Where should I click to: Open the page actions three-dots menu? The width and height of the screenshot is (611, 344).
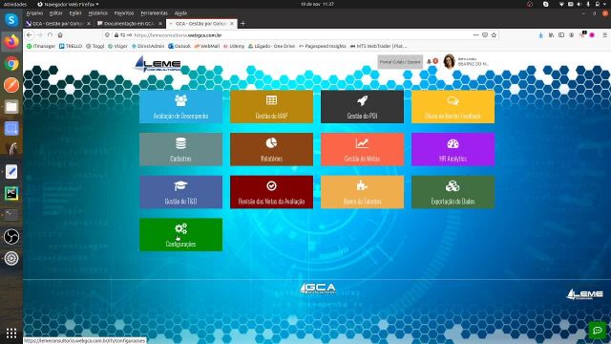tap(475, 35)
